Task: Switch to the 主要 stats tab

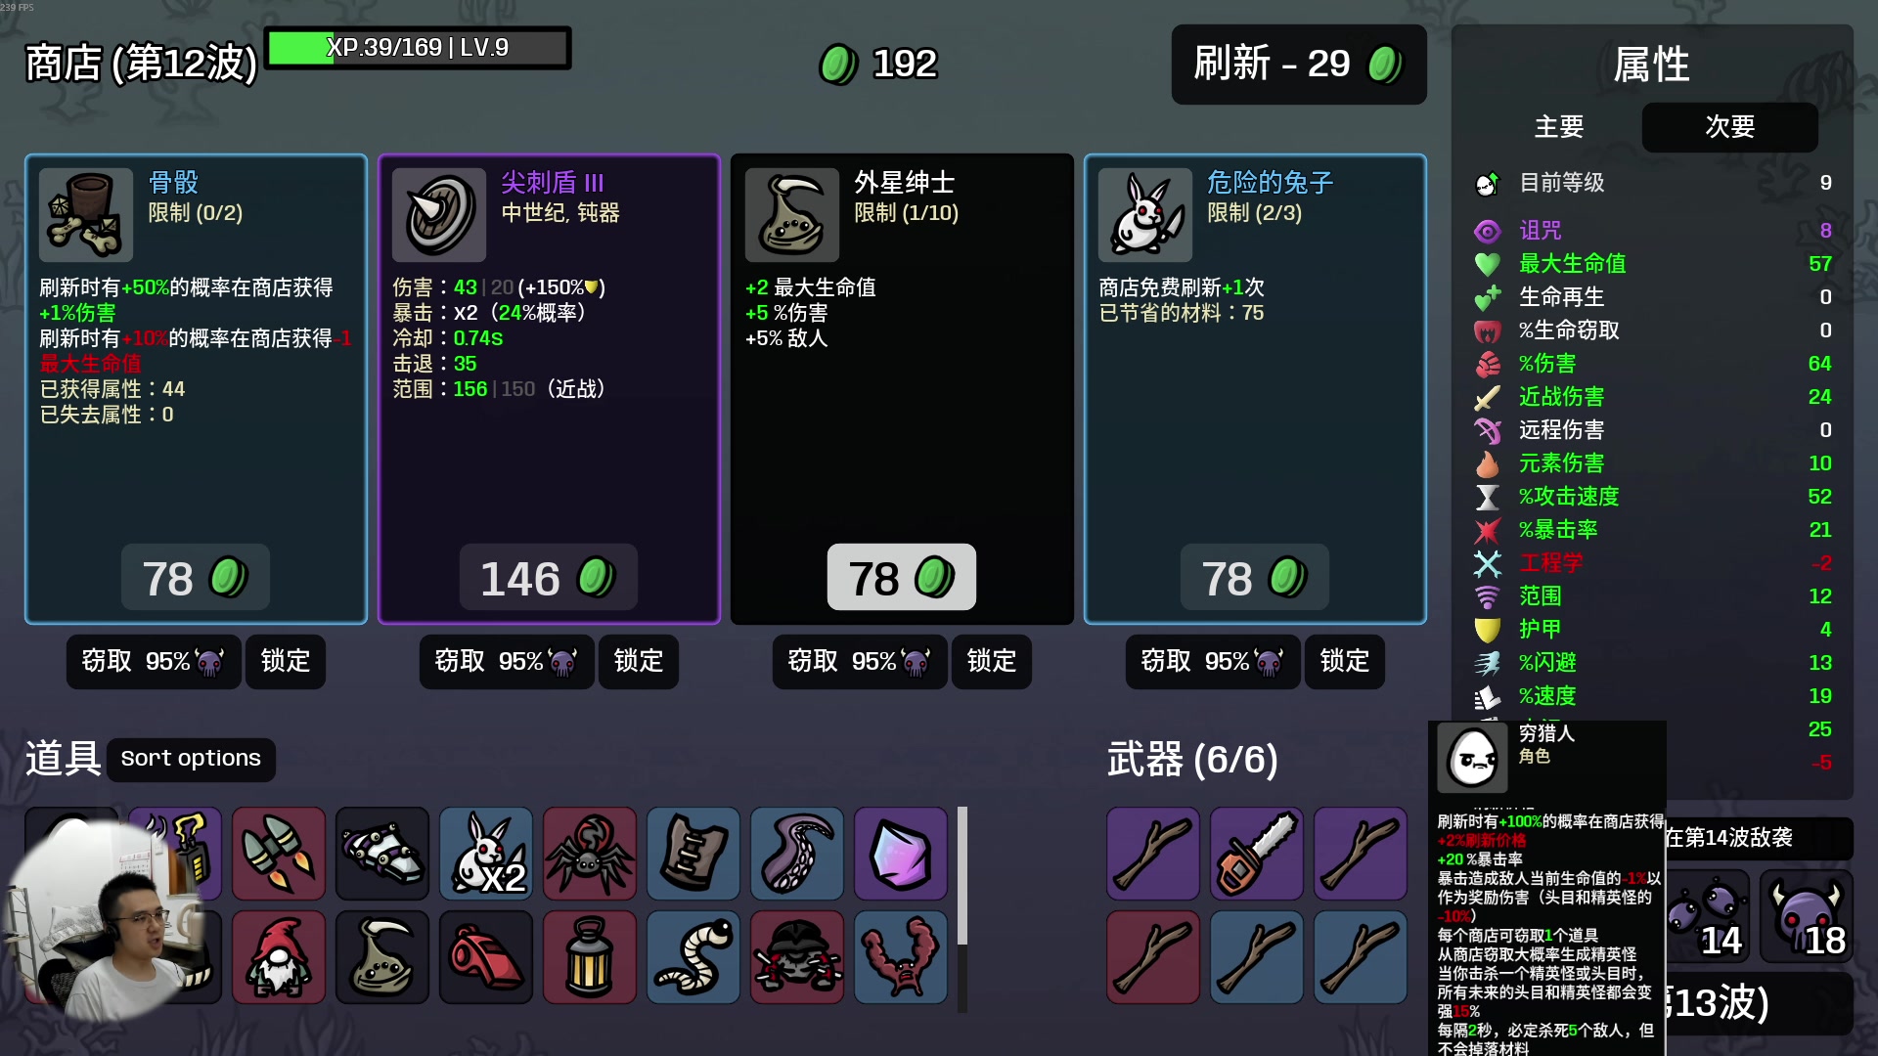Action: [1559, 127]
